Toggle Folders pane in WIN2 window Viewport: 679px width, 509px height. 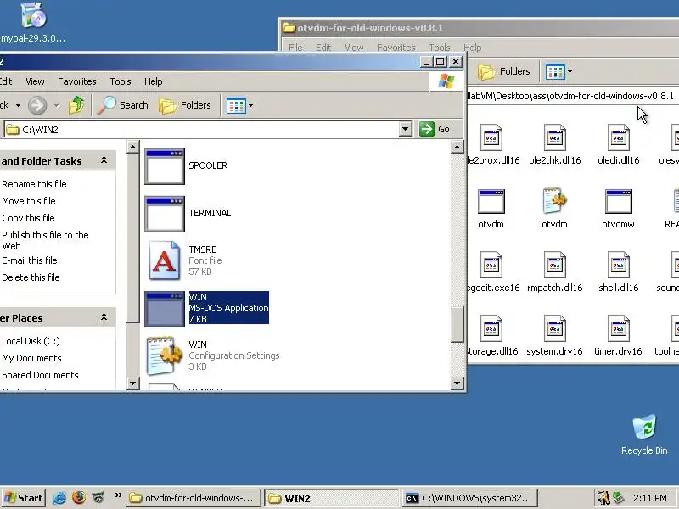185,105
